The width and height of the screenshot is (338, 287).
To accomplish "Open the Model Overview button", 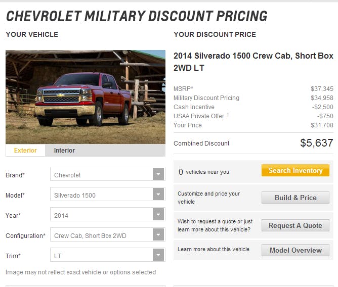I will click(295, 250).
